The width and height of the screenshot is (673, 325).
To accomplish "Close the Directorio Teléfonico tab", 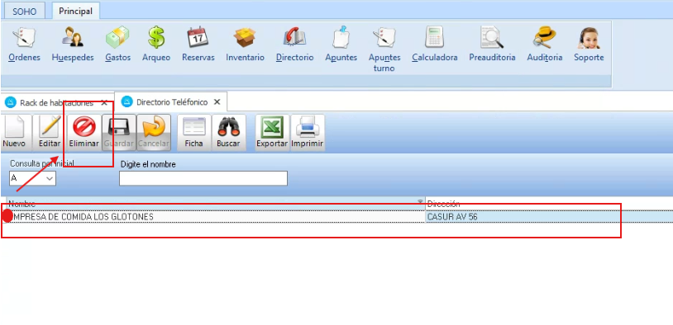I will (217, 102).
